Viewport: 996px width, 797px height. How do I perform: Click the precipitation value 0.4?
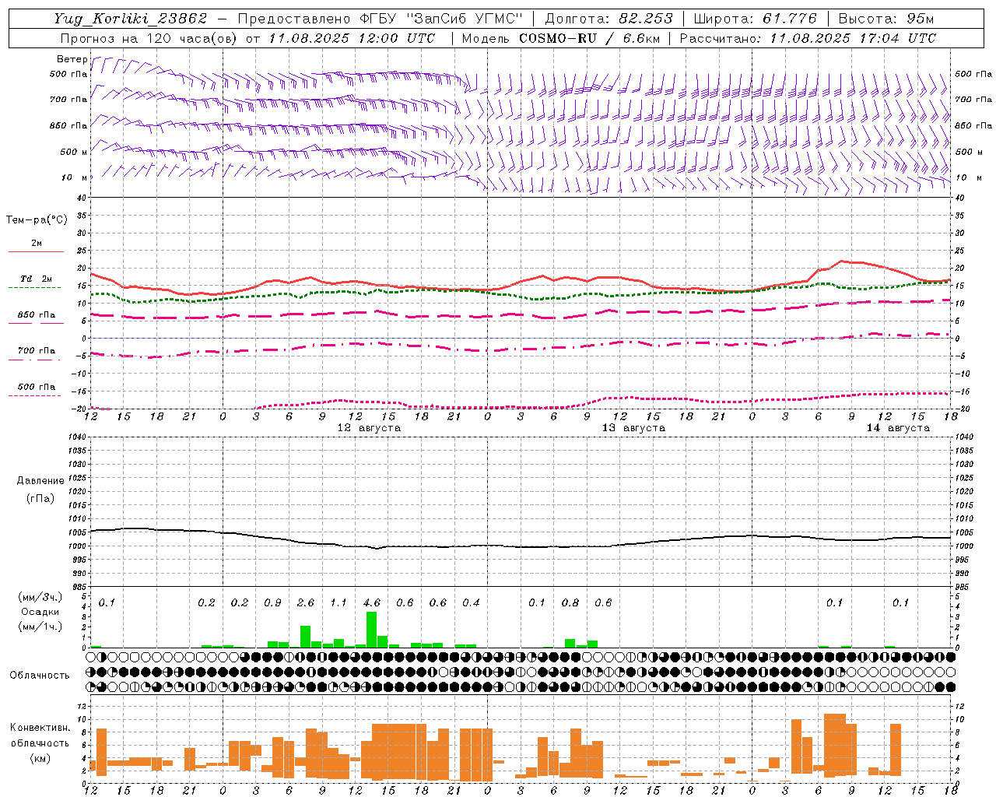pos(471,603)
